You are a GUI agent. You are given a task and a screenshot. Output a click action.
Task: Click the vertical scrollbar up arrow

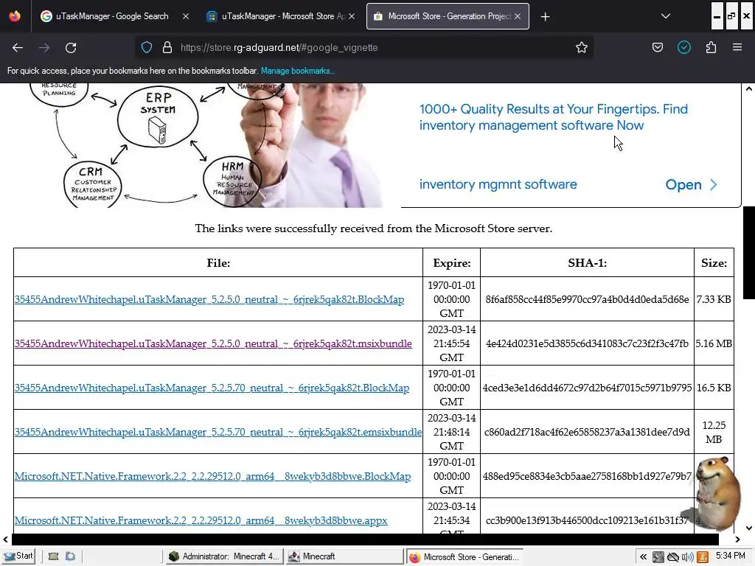[x=749, y=88]
